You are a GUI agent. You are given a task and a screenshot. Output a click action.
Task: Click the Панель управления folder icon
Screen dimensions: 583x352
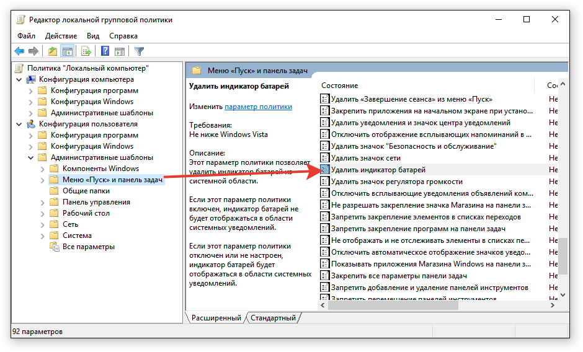54,202
